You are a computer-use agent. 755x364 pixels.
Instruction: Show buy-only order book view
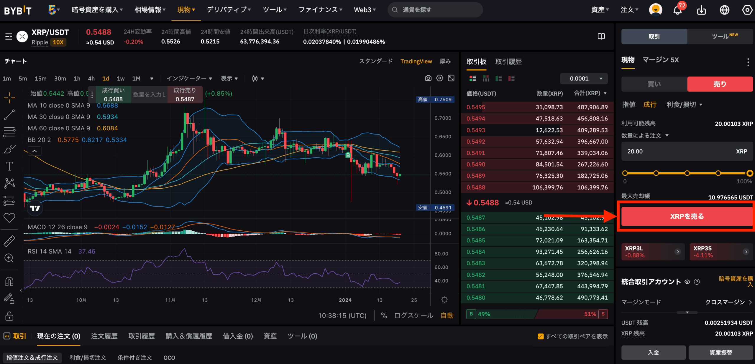[498, 79]
